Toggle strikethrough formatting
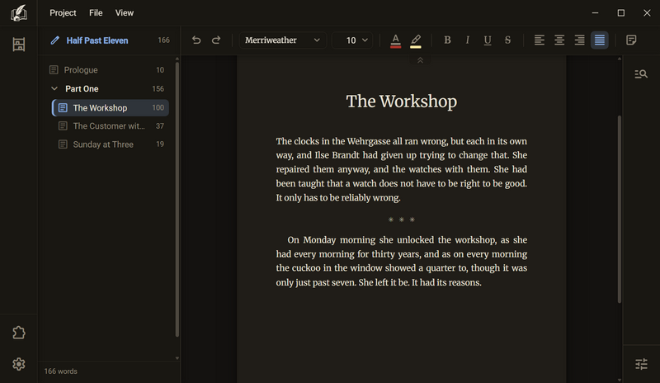 coord(507,40)
